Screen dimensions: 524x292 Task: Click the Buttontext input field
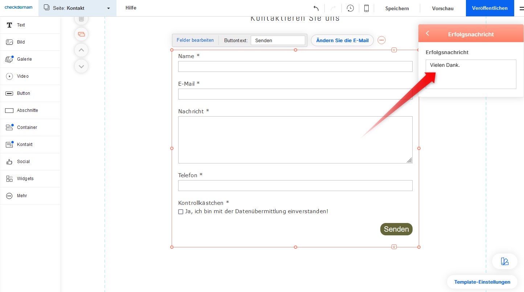click(x=278, y=40)
